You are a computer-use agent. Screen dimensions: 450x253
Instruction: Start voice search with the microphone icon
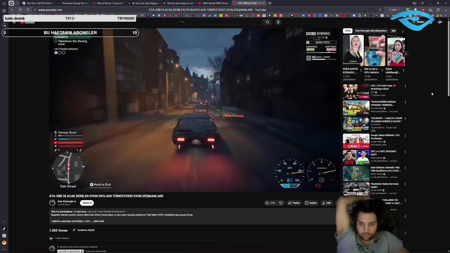point(278,22)
